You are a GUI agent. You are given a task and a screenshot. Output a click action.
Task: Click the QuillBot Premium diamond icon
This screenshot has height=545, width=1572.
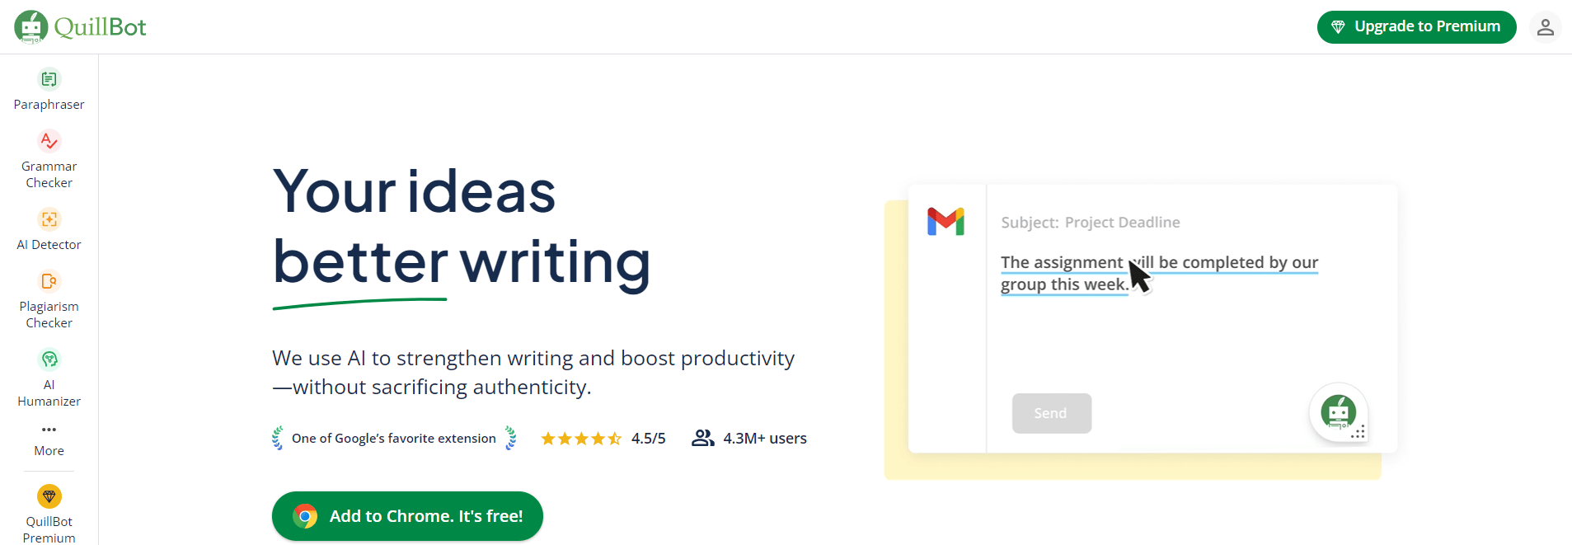[x=49, y=496]
